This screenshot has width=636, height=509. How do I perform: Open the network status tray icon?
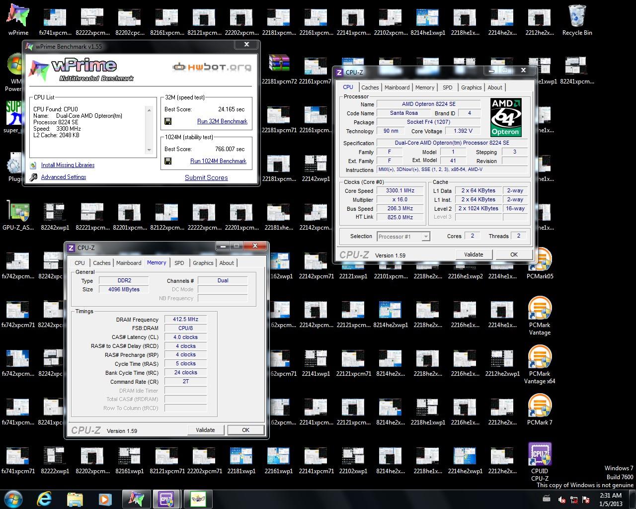[574, 499]
